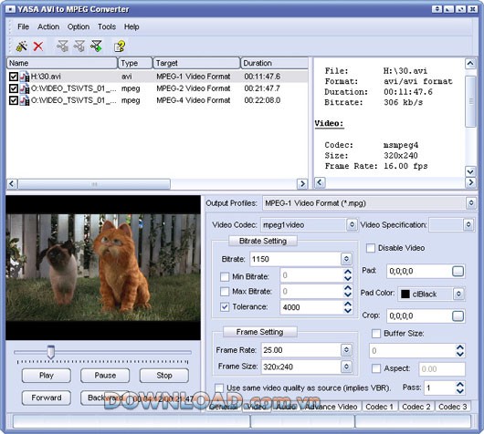Uncheck the H:\30.avi file checkbox
Viewport: 484px width, 434px height.
(x=14, y=77)
